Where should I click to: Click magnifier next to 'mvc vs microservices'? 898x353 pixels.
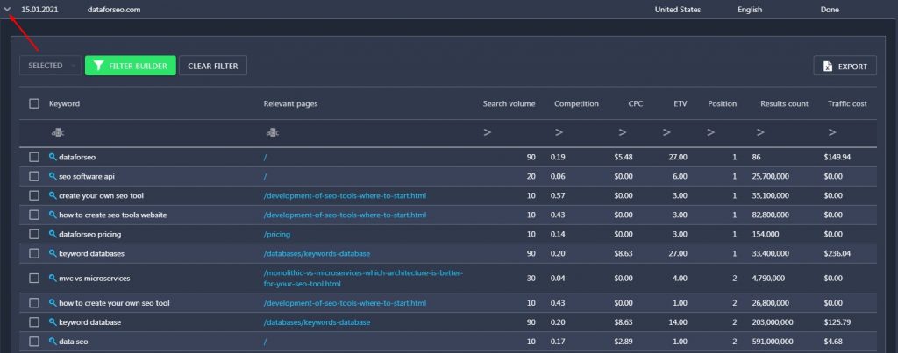point(53,278)
